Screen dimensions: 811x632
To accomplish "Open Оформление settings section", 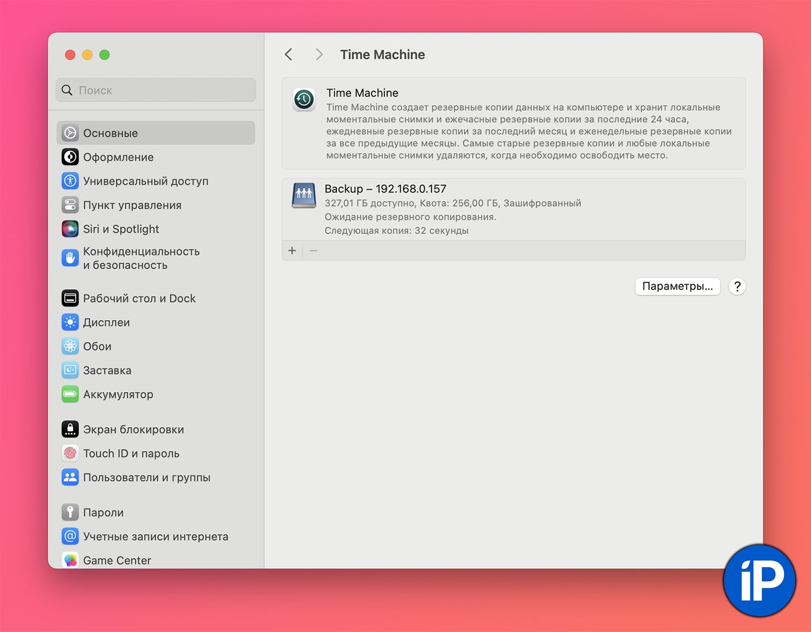I will pyautogui.click(x=156, y=157).
